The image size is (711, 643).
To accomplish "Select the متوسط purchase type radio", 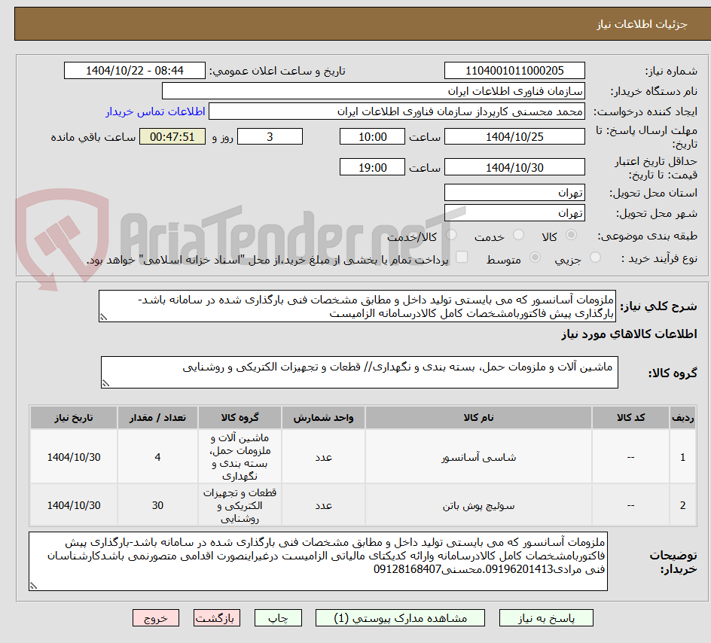I will (535, 258).
